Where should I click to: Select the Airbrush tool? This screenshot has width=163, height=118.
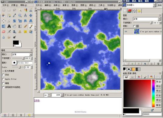pyautogui.click(x=9, y=32)
